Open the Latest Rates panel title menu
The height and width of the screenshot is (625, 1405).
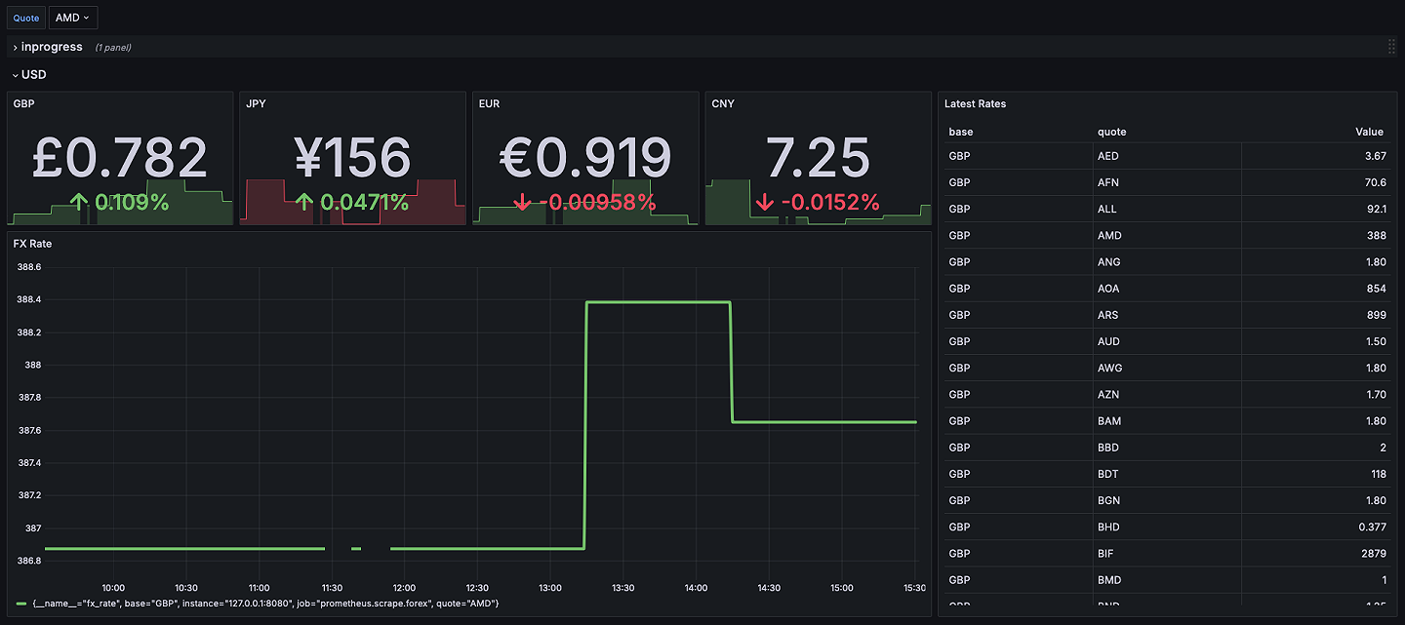(x=975, y=103)
